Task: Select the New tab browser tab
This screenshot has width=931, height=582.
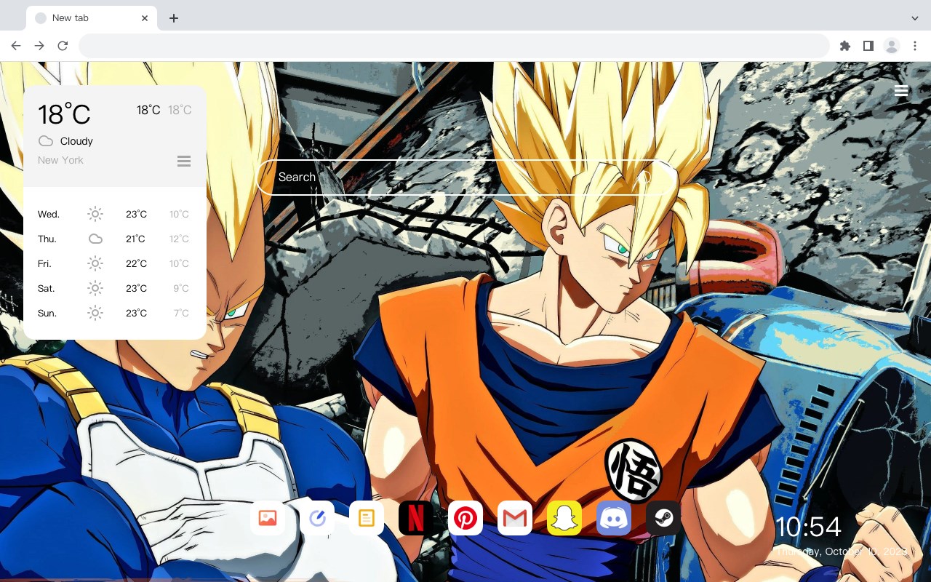Action: (x=92, y=18)
